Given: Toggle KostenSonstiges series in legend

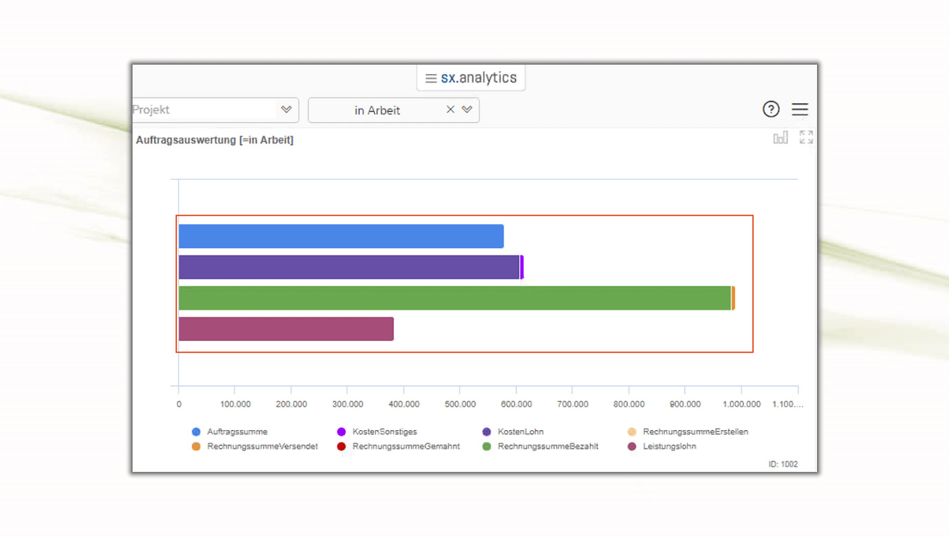Looking at the screenshot, I should [384, 432].
